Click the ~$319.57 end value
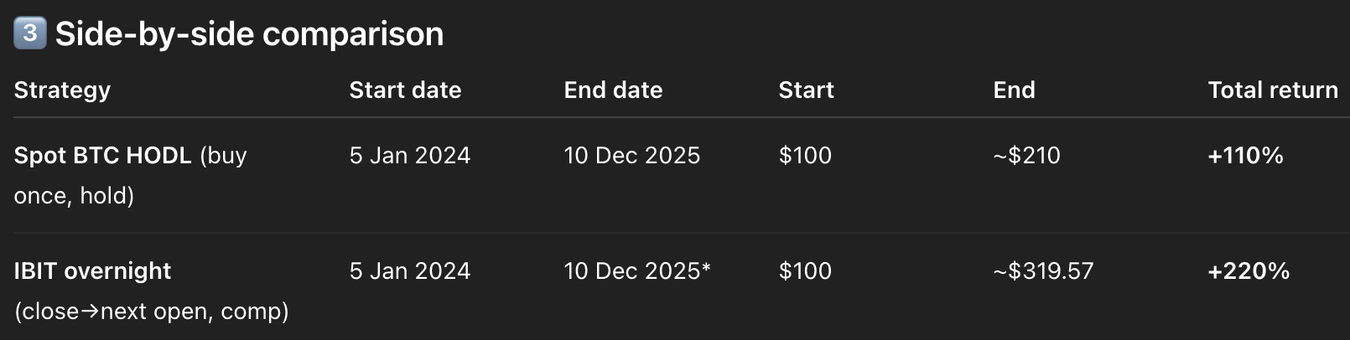Screen dimensions: 1350x340 click(1043, 270)
